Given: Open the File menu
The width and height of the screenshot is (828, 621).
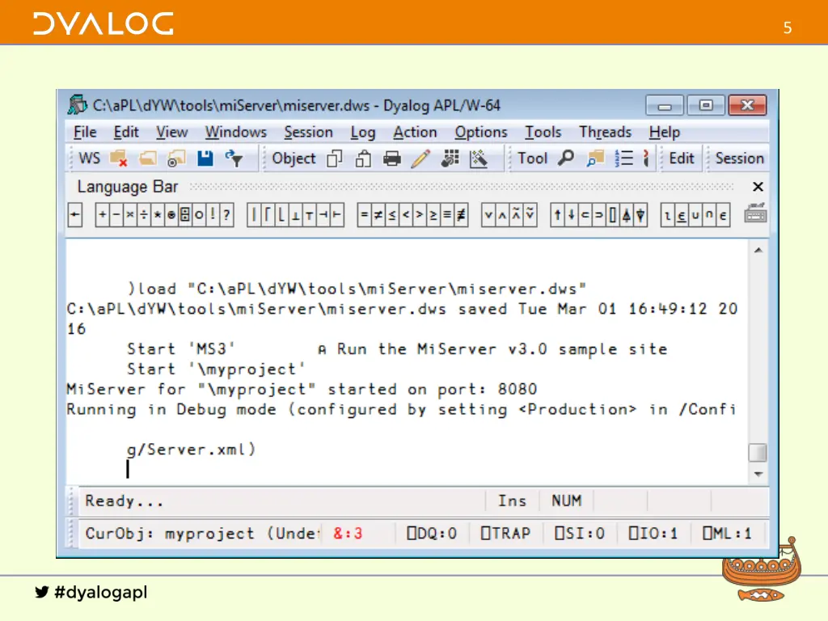Looking at the screenshot, I should coord(85,132).
